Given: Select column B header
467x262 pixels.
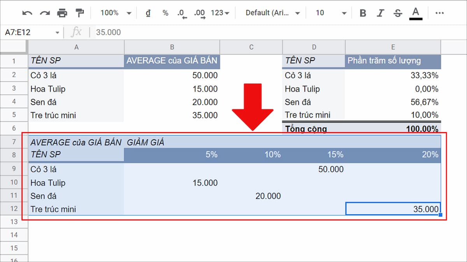Looking at the screenshot, I should (172, 47).
